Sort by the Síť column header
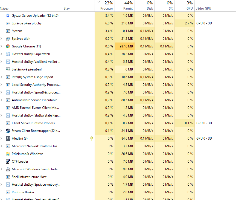This screenshot has width=236, height=201. pyautogui.click(x=165, y=6)
